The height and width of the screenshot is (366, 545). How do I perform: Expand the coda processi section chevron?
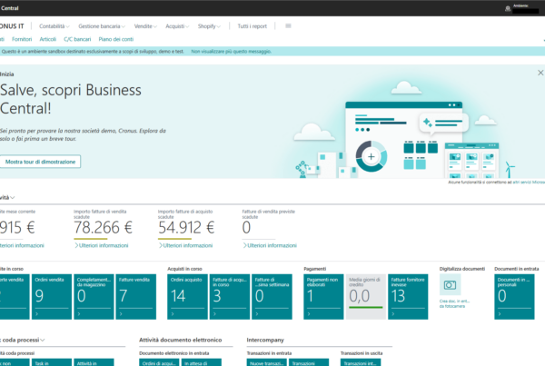tap(43, 340)
